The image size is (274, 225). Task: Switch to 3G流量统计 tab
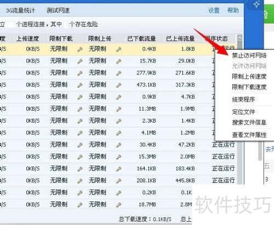20,10
